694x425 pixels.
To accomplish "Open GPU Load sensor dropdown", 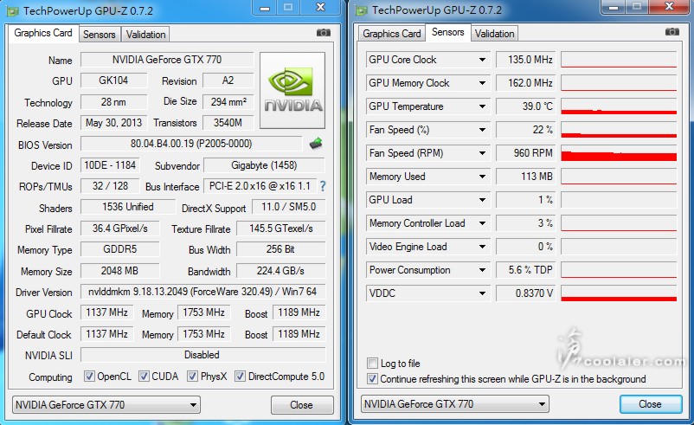I will pos(483,200).
